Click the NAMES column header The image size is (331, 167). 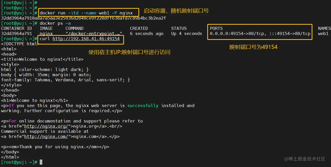[x=324, y=28]
